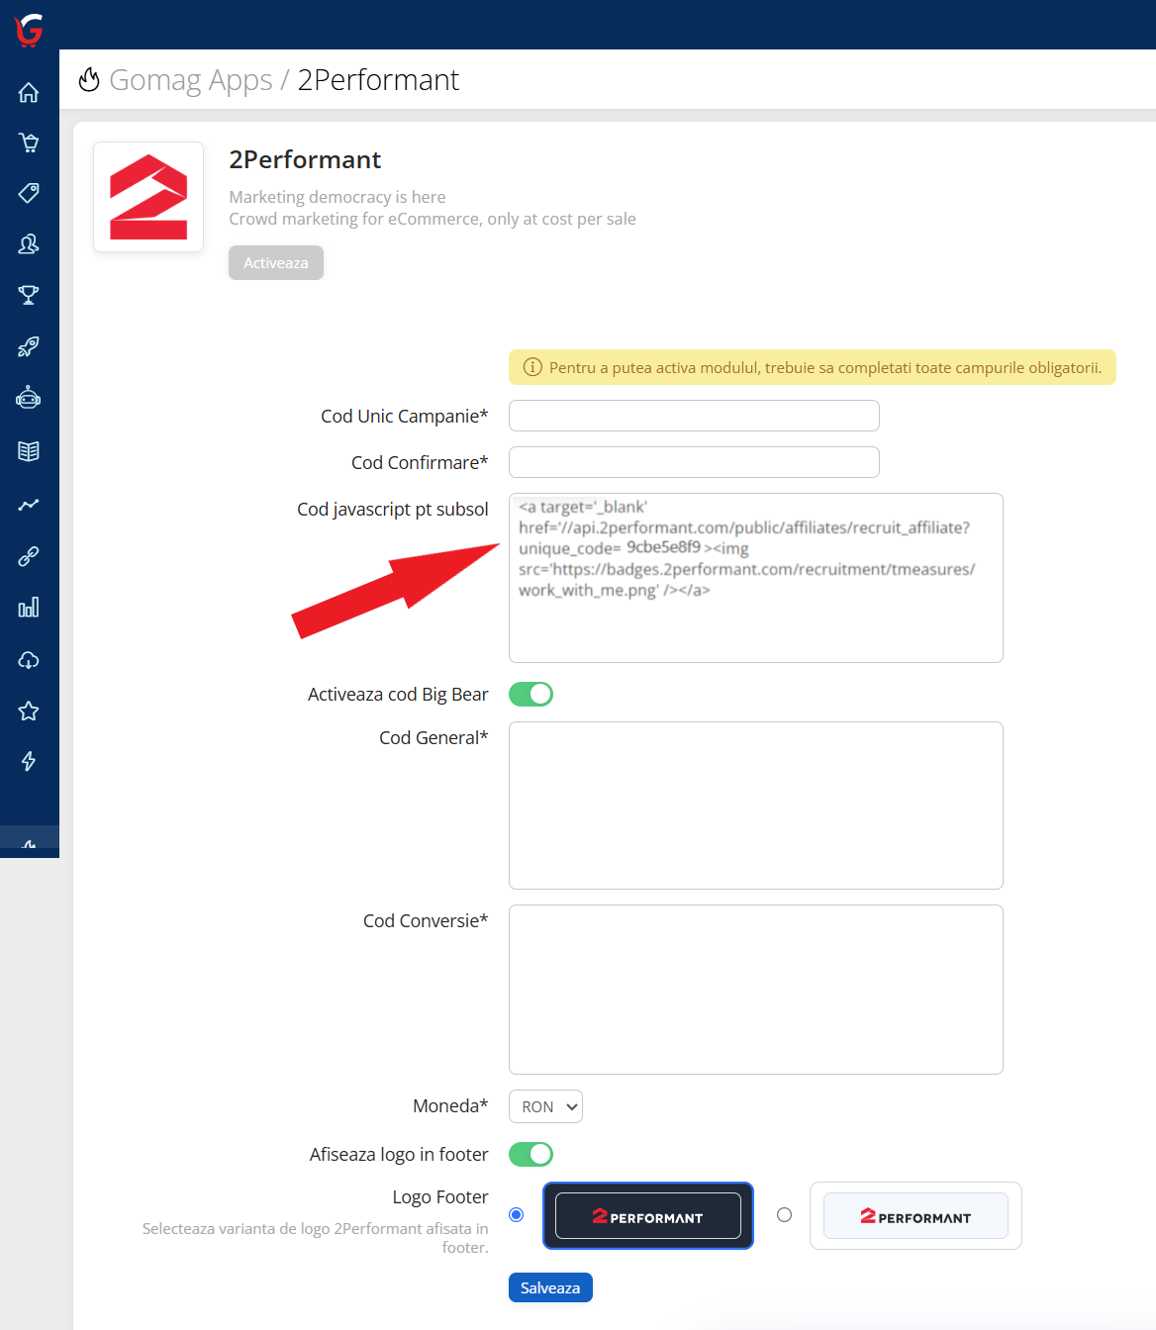The width and height of the screenshot is (1156, 1330).
Task: Open the cloud download icon
Action: click(29, 660)
